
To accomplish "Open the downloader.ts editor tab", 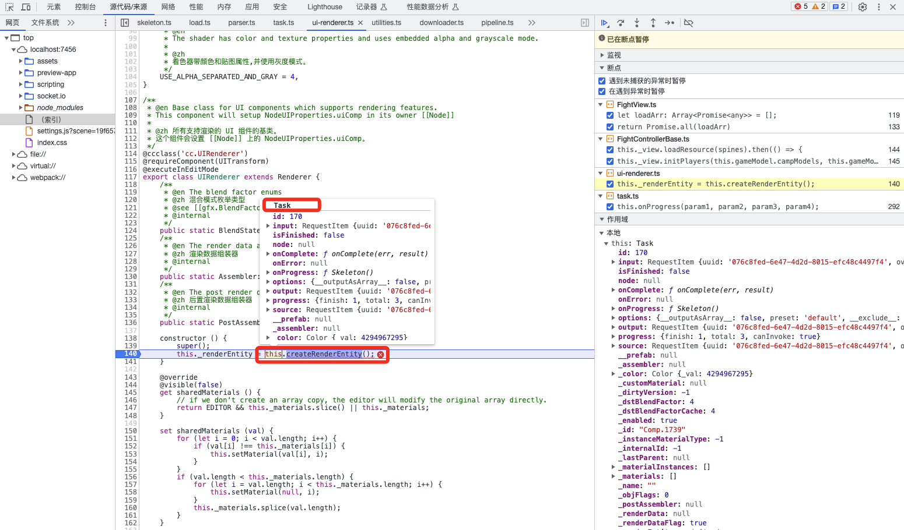I will (442, 23).
